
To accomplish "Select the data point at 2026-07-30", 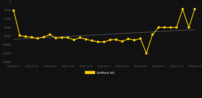I will (x=176, y=27).
